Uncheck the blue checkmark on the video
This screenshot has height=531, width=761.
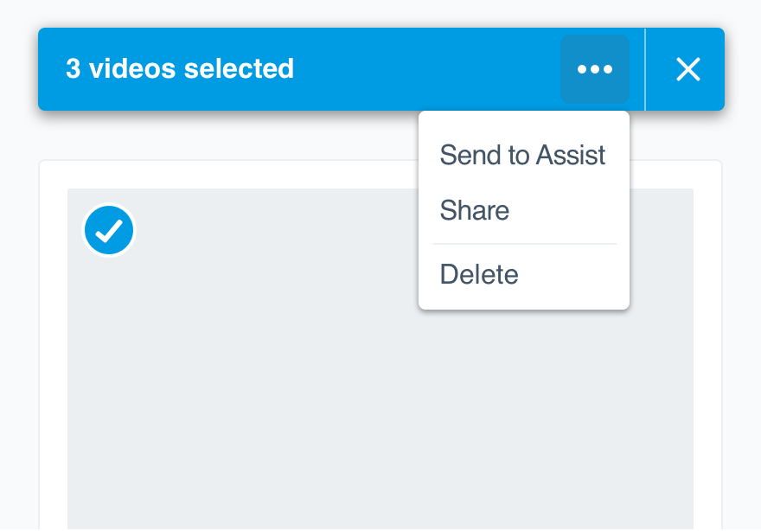(109, 230)
